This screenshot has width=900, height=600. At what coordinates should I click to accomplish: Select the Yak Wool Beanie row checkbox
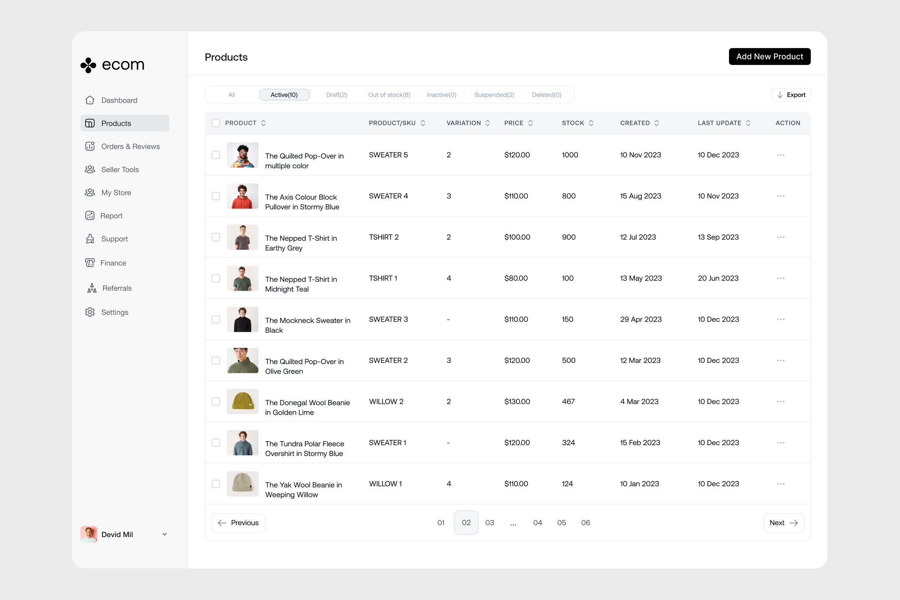pyautogui.click(x=216, y=484)
